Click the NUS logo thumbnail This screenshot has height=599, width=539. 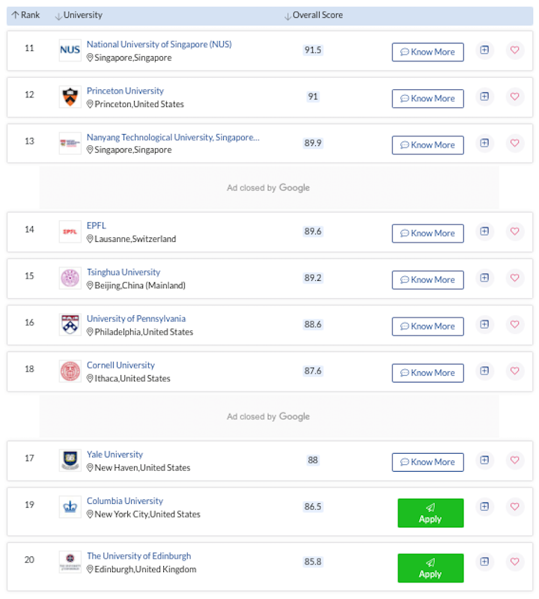(x=70, y=50)
